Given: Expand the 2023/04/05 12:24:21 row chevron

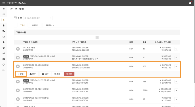Looking at the screenshot, I should (176, 90).
